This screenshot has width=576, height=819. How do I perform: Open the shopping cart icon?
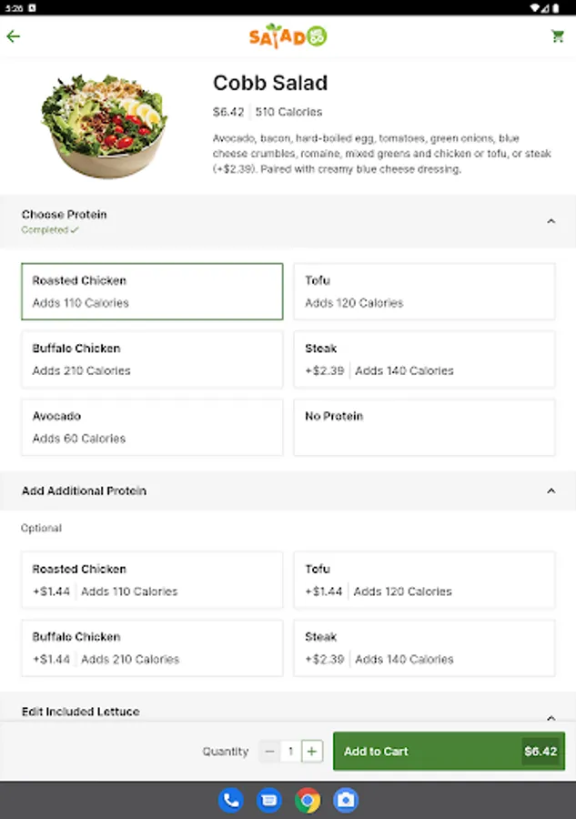pyautogui.click(x=557, y=37)
